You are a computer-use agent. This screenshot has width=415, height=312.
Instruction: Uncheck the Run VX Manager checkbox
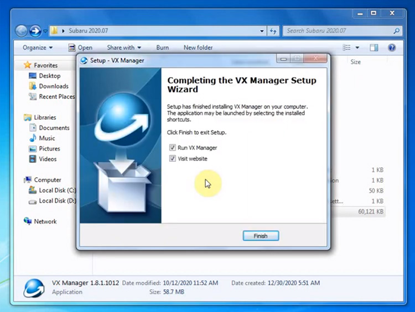coord(173,147)
